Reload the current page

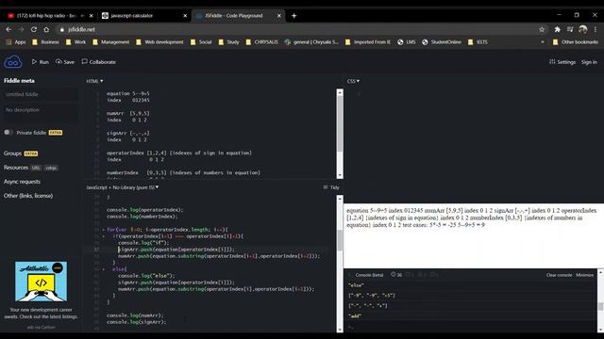point(34,29)
